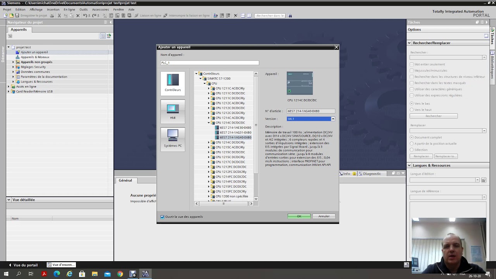Image resolution: width=496 pixels, height=279 pixels.
Task: Expand 'Accès en ligne' in project tree
Action: pyautogui.click(x=9, y=86)
